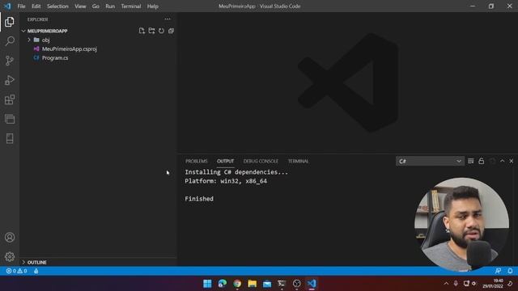Click the taskbar clock and date
This screenshot has width=518, height=291.
(493, 284)
